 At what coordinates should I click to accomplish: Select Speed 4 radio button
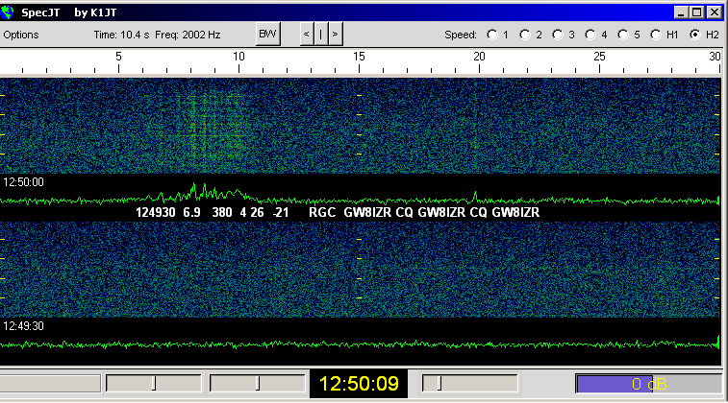(x=590, y=35)
